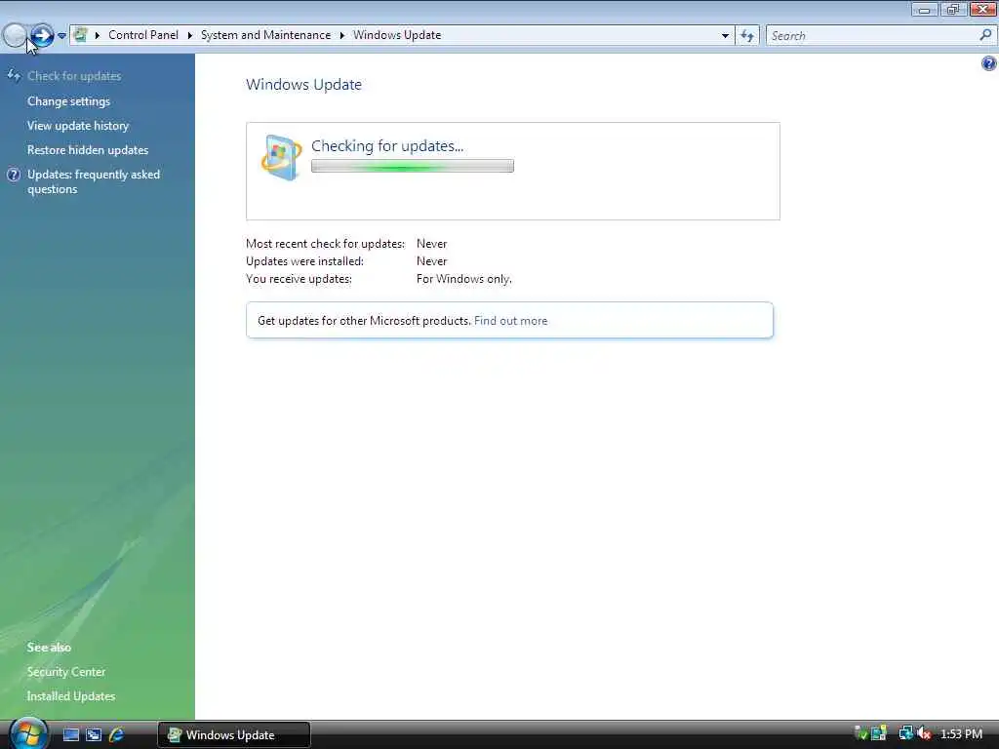Click the FAQ question mark icon in sidebar
Image resolution: width=999 pixels, height=749 pixels.
(14, 175)
